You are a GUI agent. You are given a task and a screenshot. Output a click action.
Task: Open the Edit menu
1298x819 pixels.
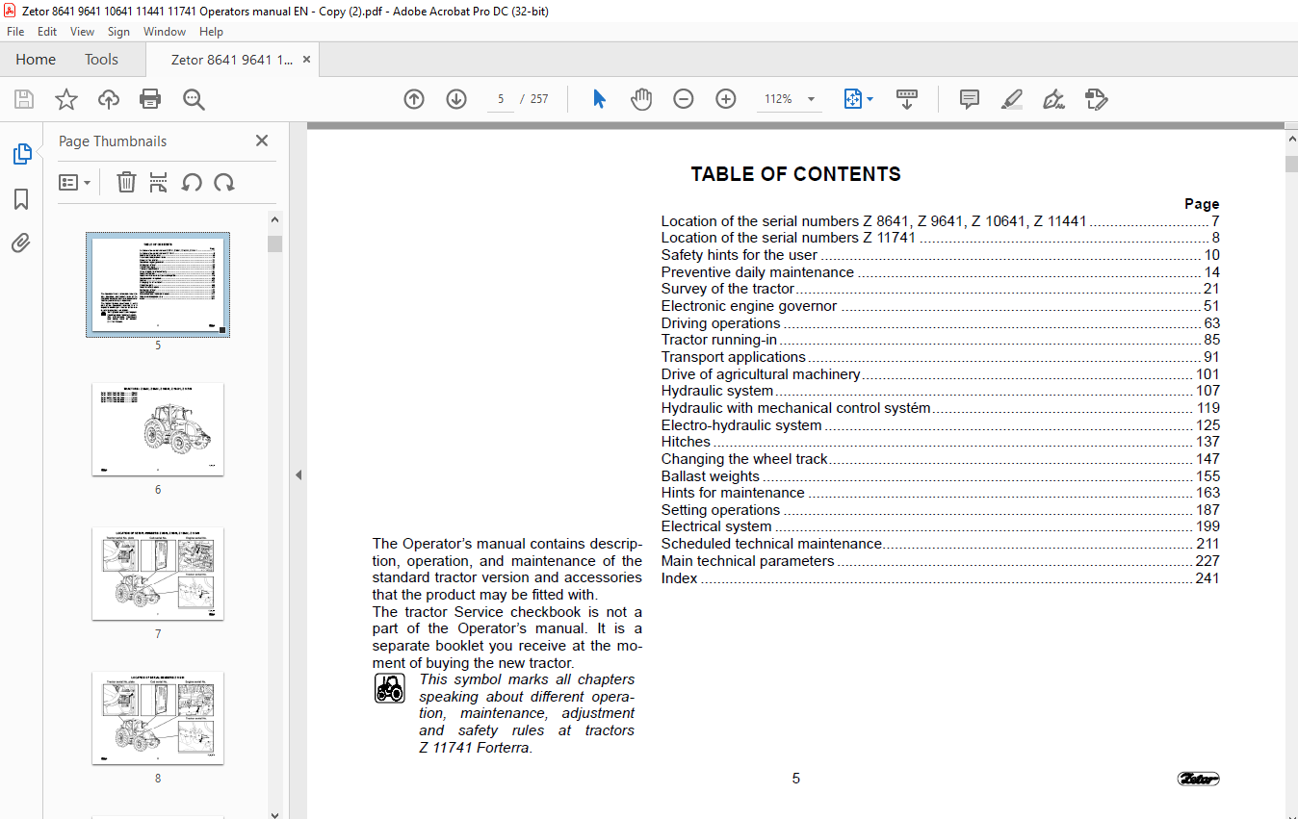(47, 32)
